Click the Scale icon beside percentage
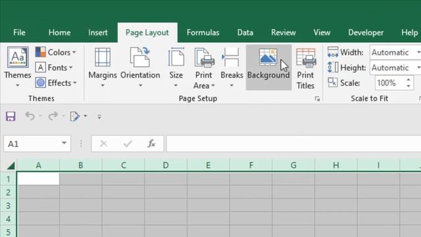The width and height of the screenshot is (421, 237). pos(333,82)
